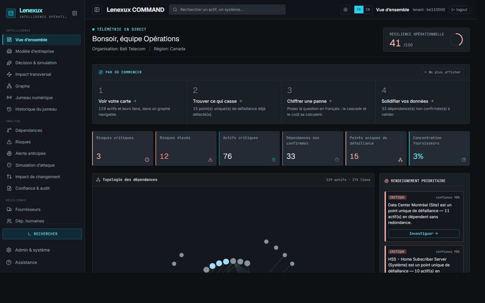Go to Décision & simulation
Image resolution: width=485 pixels, height=303 pixels.
coord(42,63)
